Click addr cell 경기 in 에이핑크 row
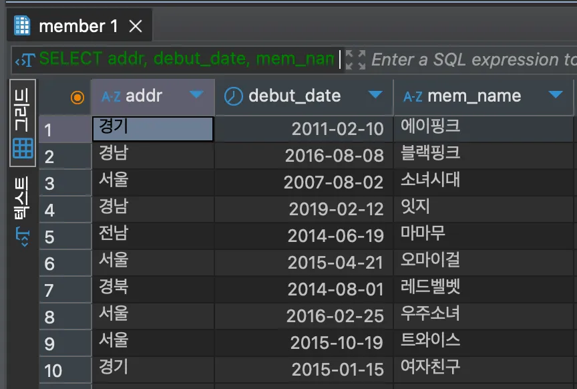Image resolution: width=577 pixels, height=389 pixels. pos(153,129)
